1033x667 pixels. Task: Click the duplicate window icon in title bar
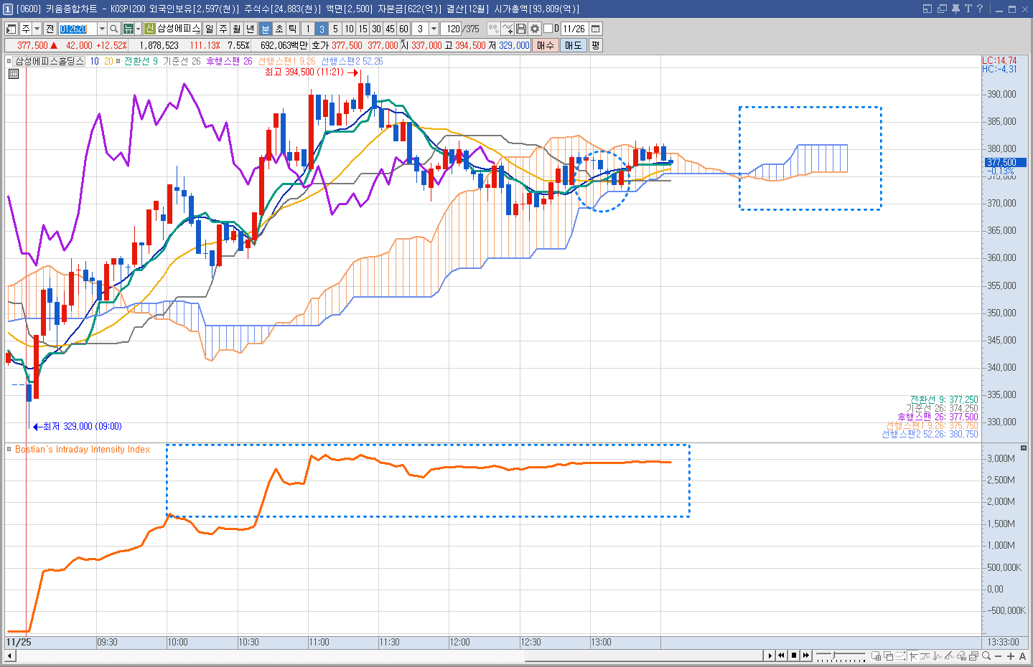(942, 9)
